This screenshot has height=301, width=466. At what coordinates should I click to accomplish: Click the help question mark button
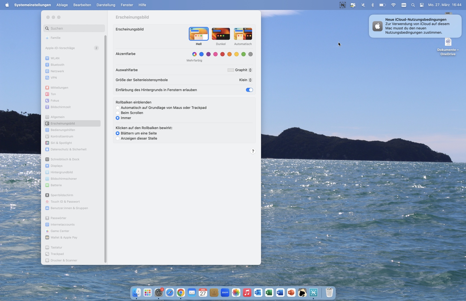click(x=253, y=151)
